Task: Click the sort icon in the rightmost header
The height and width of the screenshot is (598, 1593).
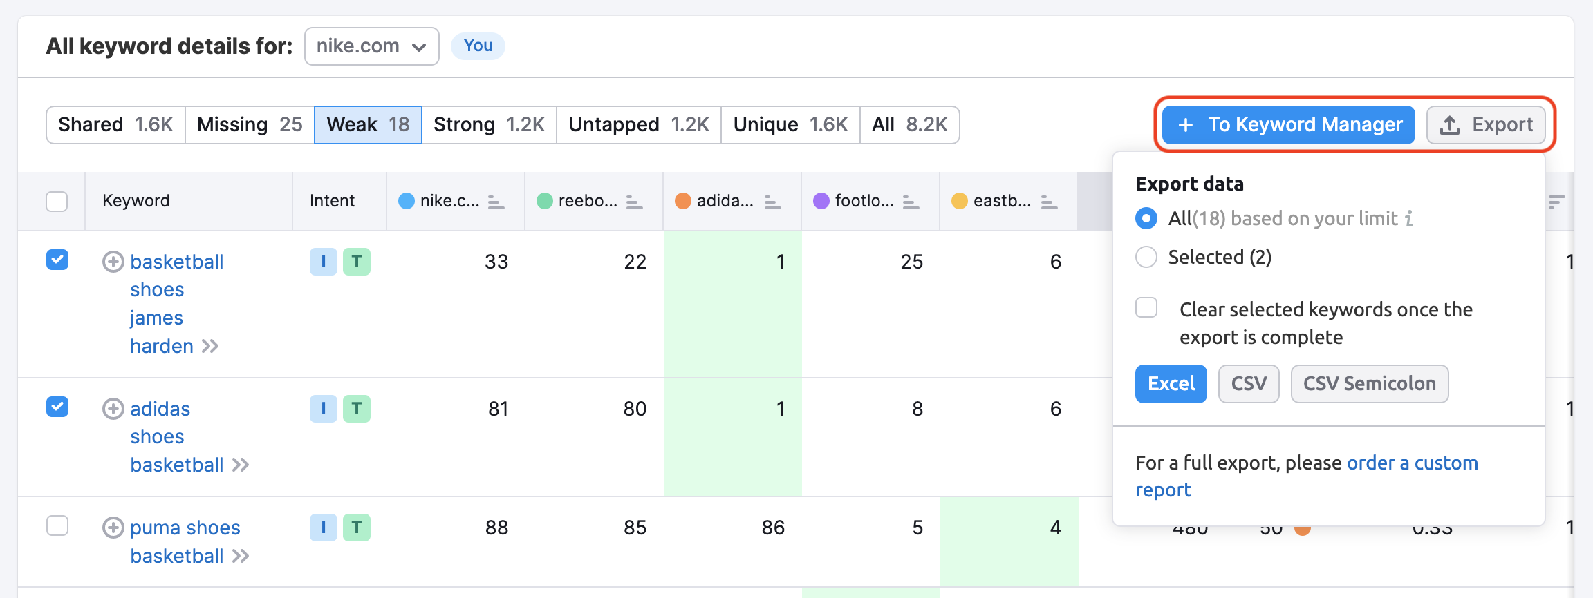Action: click(x=1556, y=202)
